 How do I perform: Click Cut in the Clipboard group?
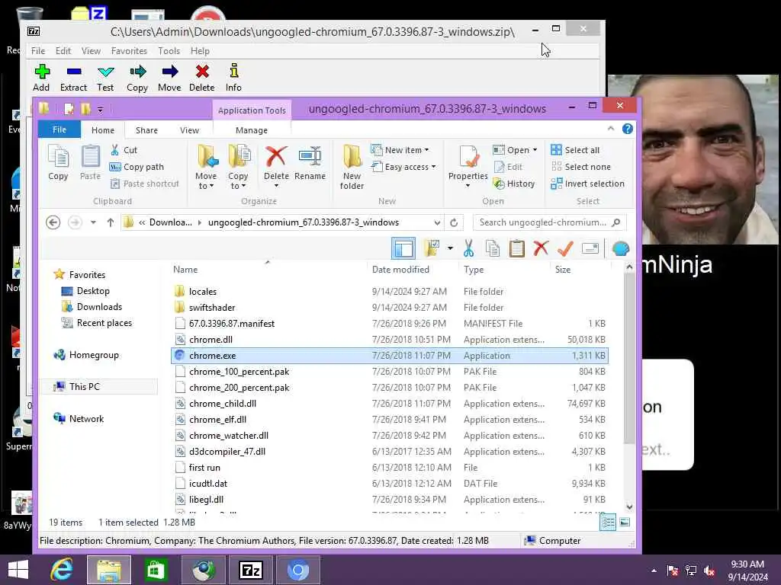(x=124, y=150)
